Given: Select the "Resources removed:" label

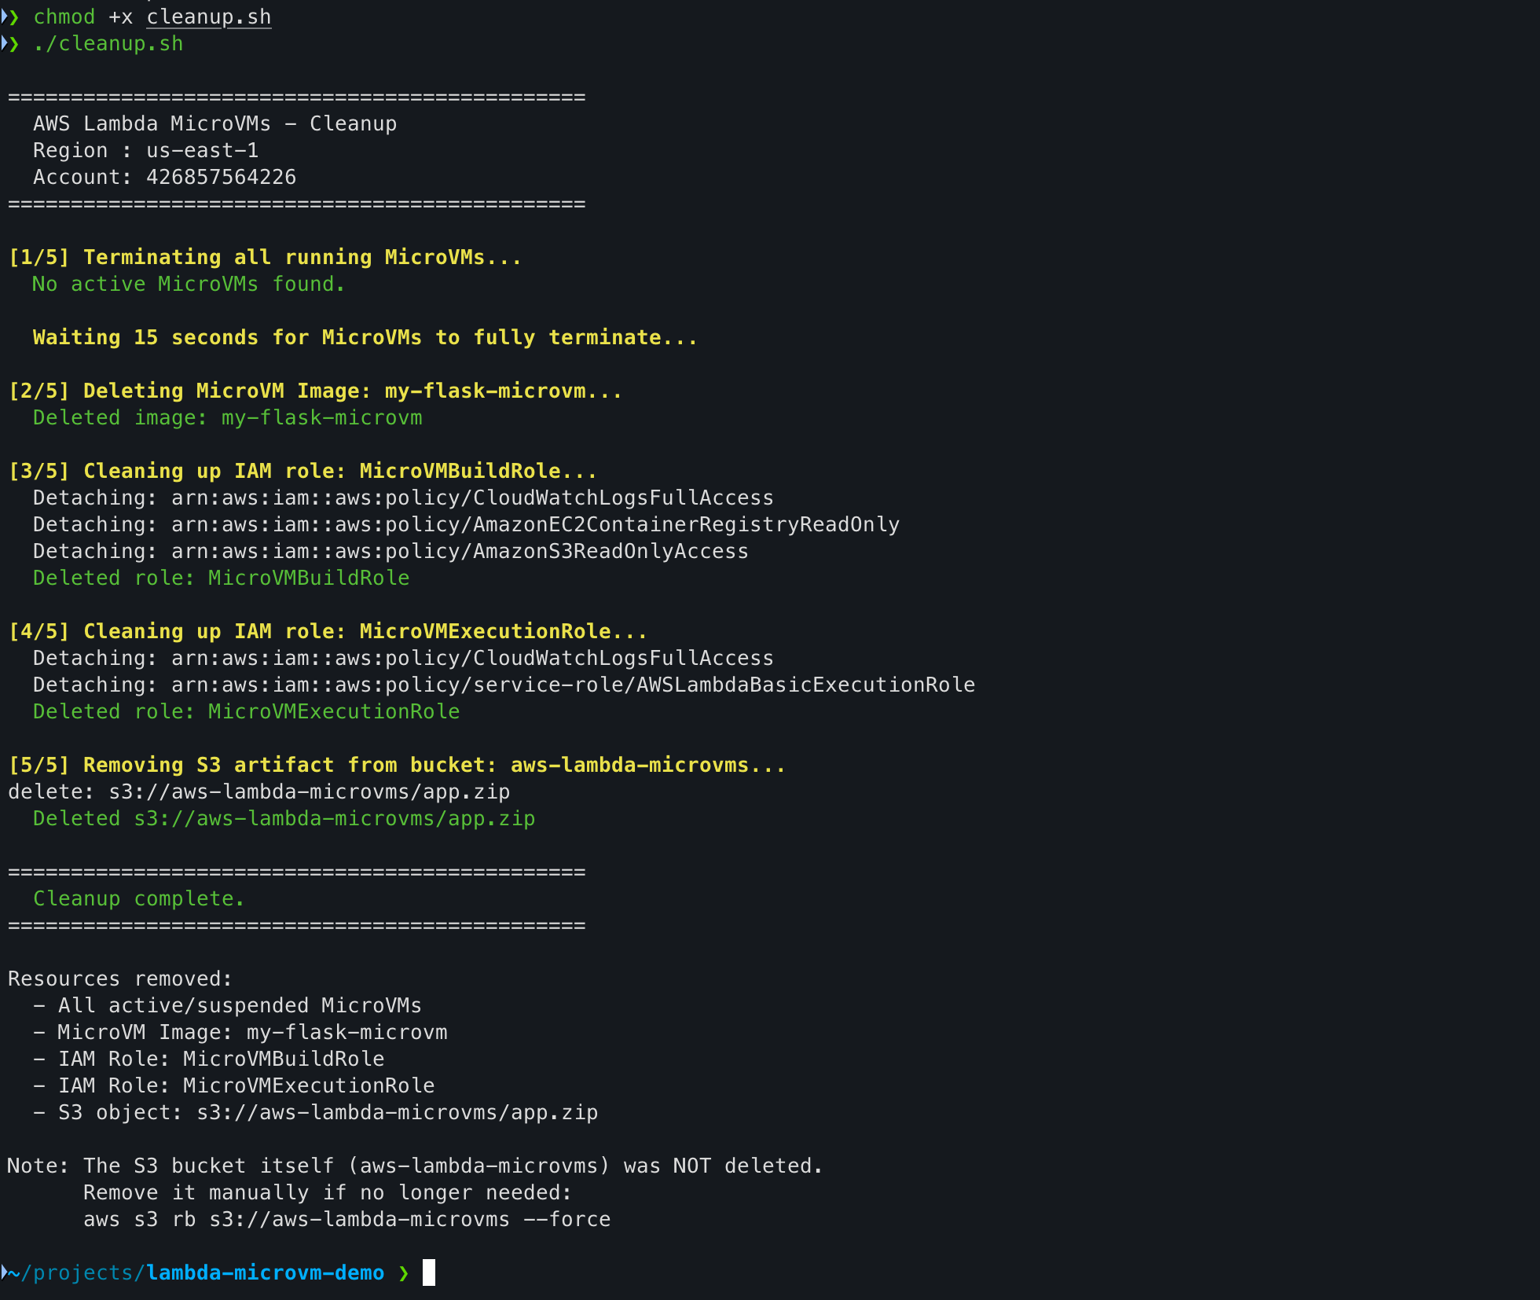Looking at the screenshot, I should coord(120,979).
